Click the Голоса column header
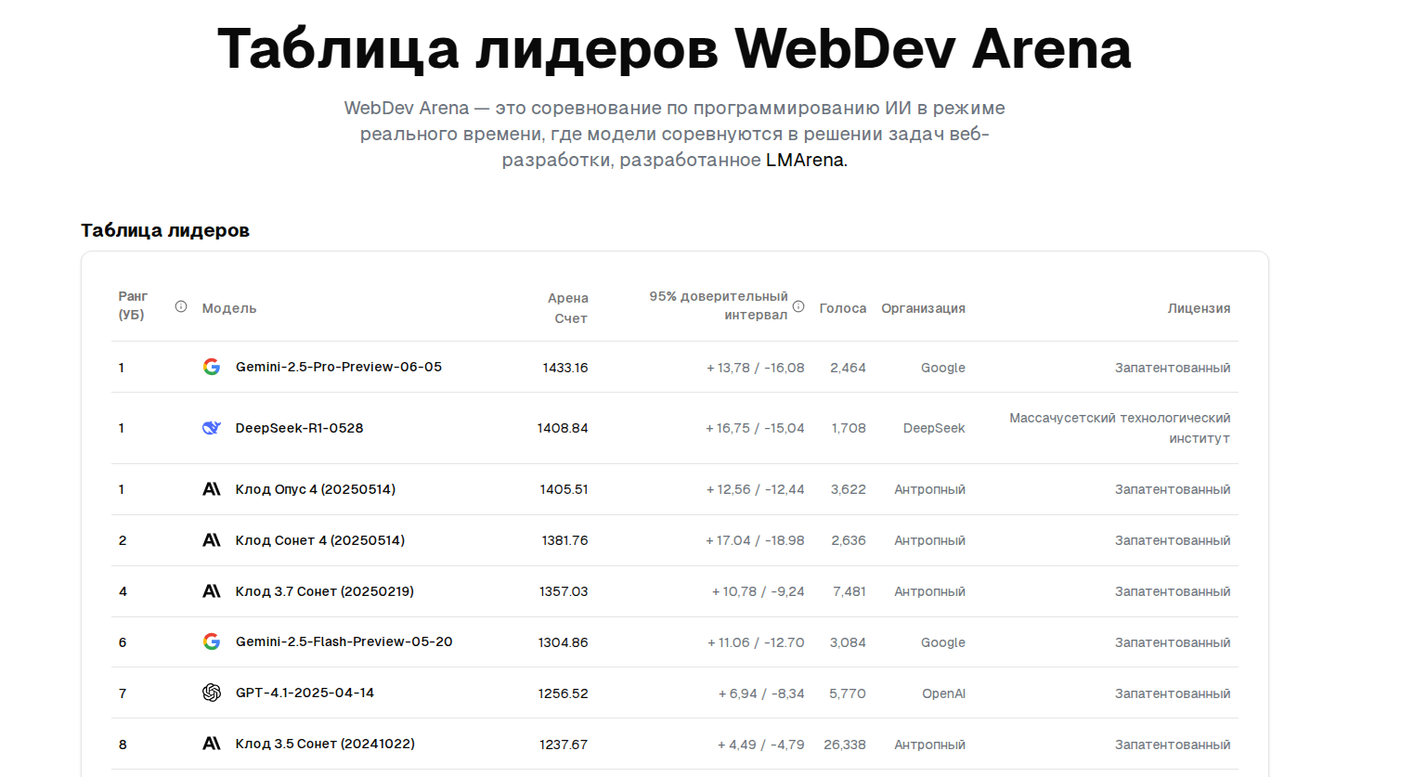Viewport: 1401px width, 777px height. (x=842, y=308)
